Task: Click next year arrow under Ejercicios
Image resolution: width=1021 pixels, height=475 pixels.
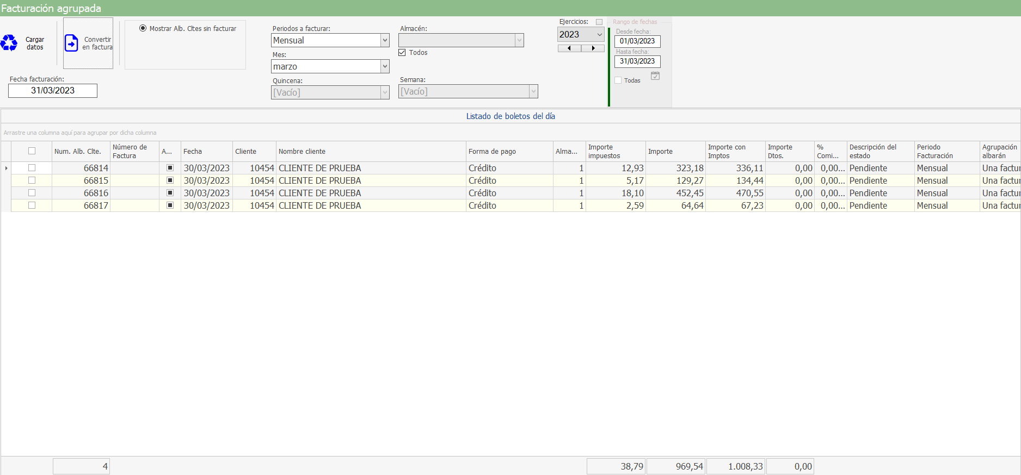Action: coord(593,48)
